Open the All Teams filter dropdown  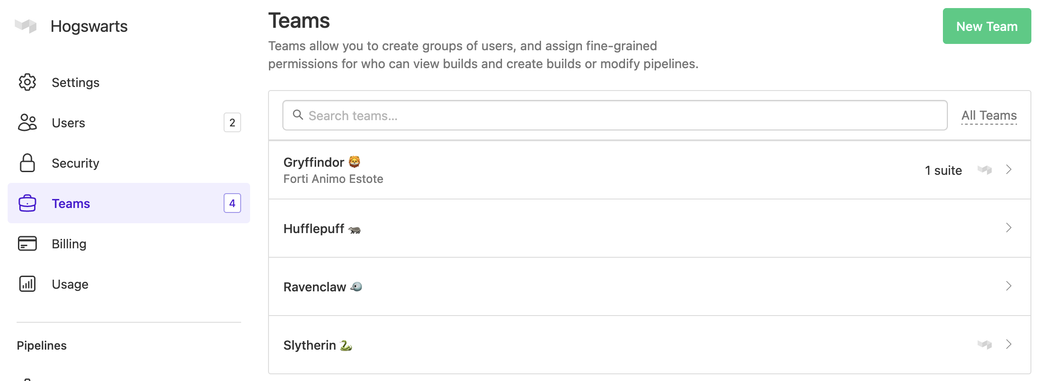click(989, 116)
